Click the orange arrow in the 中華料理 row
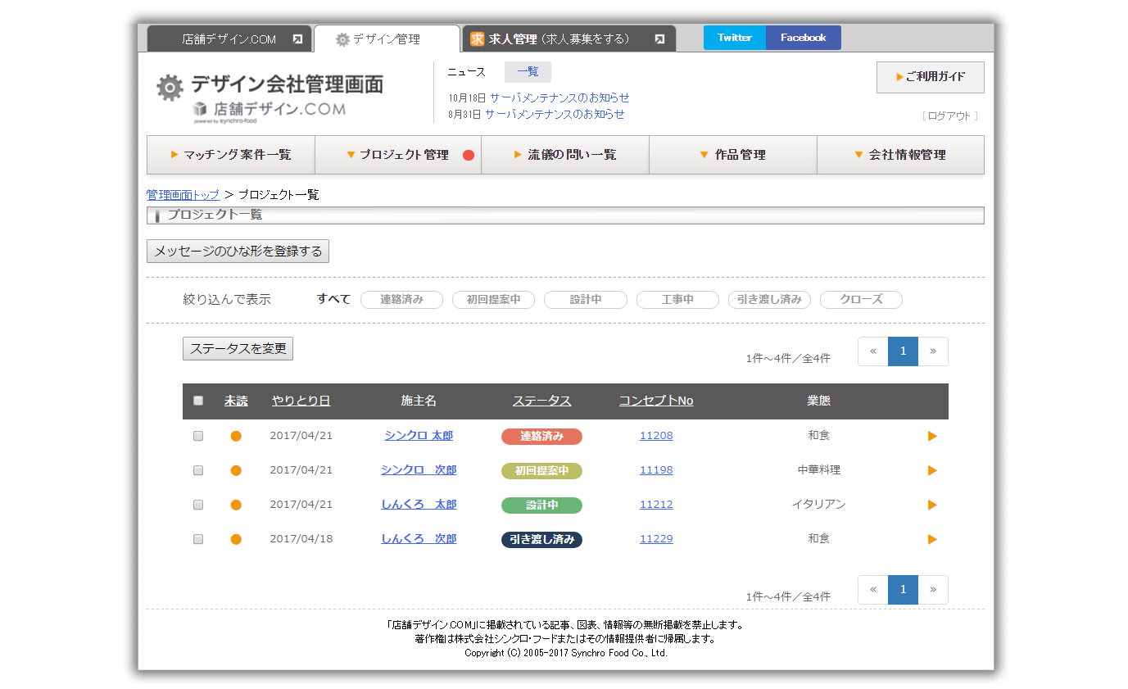The width and height of the screenshot is (1128, 689). pyautogui.click(x=932, y=470)
